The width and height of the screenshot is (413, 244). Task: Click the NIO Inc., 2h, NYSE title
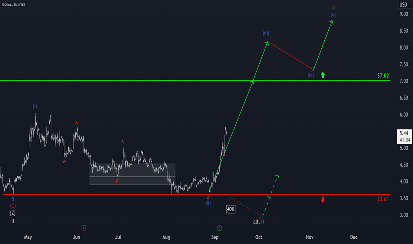click(13, 5)
